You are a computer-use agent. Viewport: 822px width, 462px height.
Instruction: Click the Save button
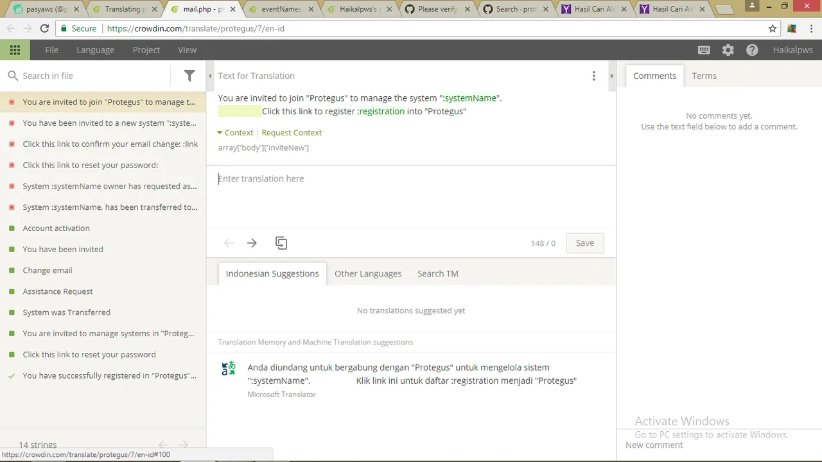coord(584,243)
